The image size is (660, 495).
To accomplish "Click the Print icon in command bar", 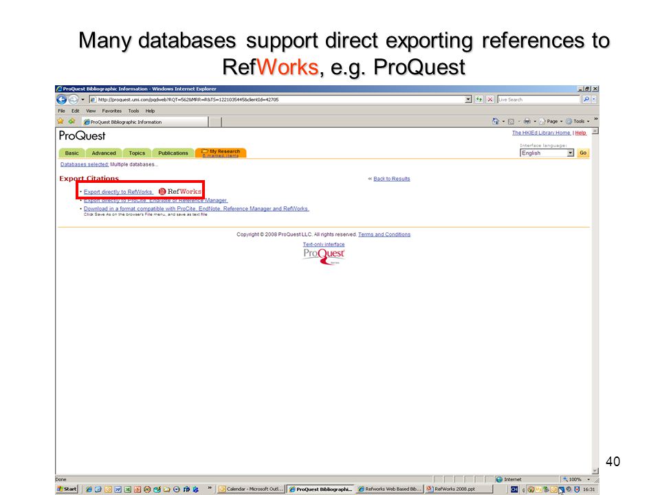I will 527,121.
